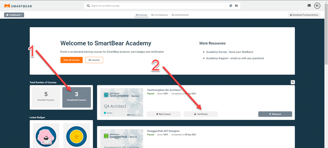Expand the Dashboard dropdown menu
The height and width of the screenshot is (148, 328).
[x=14, y=15]
